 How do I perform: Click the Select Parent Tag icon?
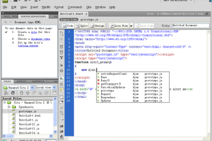[x=61, y=65]
